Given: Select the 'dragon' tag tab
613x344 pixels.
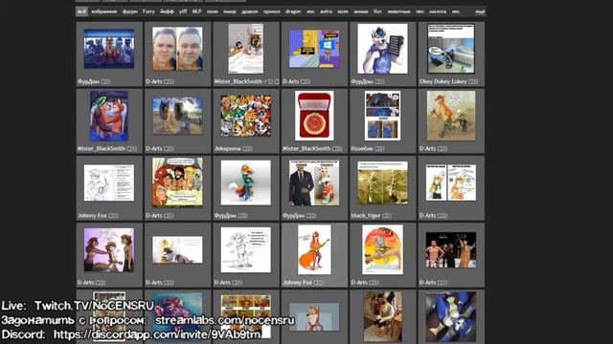Looking at the screenshot, I should click(293, 11).
